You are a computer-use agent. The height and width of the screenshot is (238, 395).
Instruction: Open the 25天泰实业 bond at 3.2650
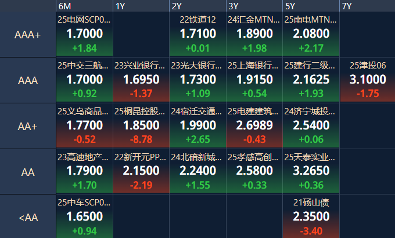pos(311,171)
